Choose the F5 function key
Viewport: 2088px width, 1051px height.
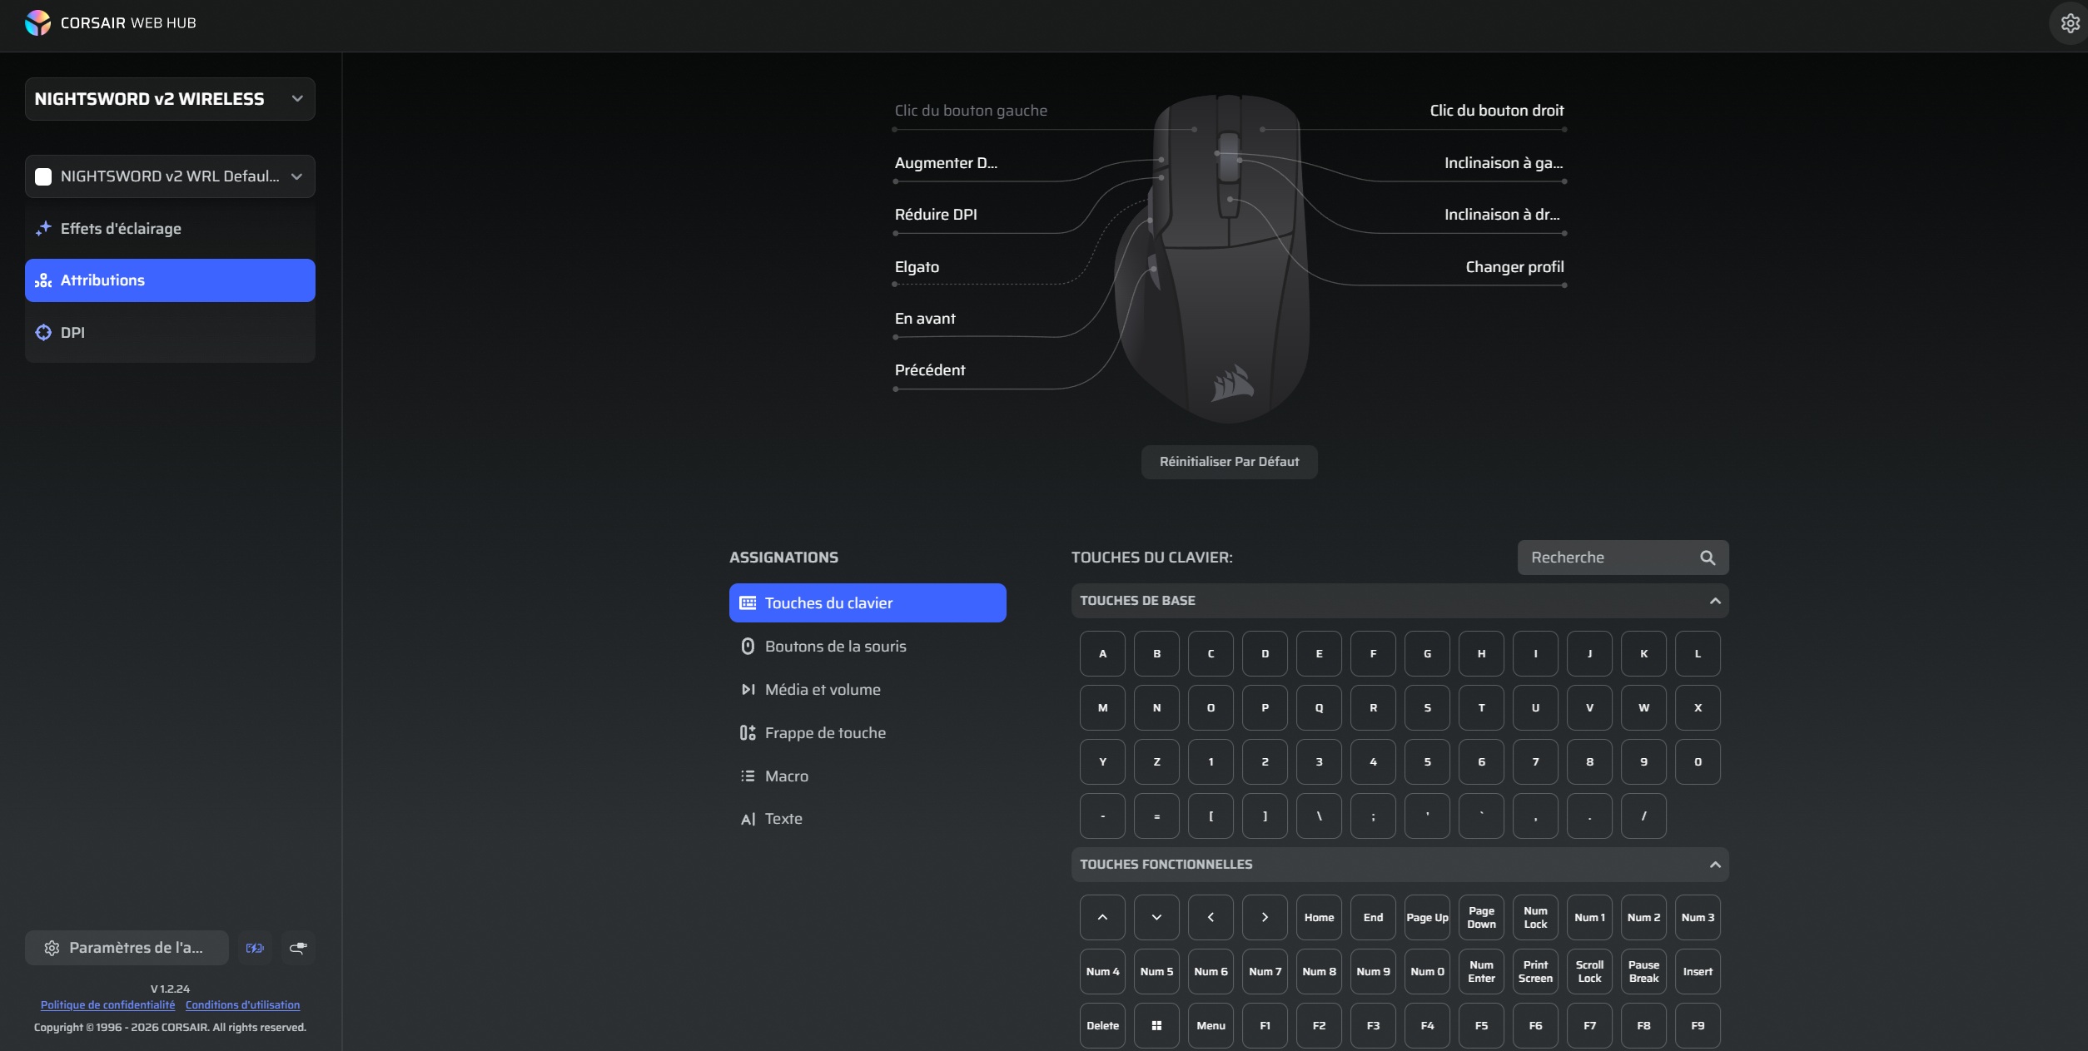pyautogui.click(x=1481, y=1026)
